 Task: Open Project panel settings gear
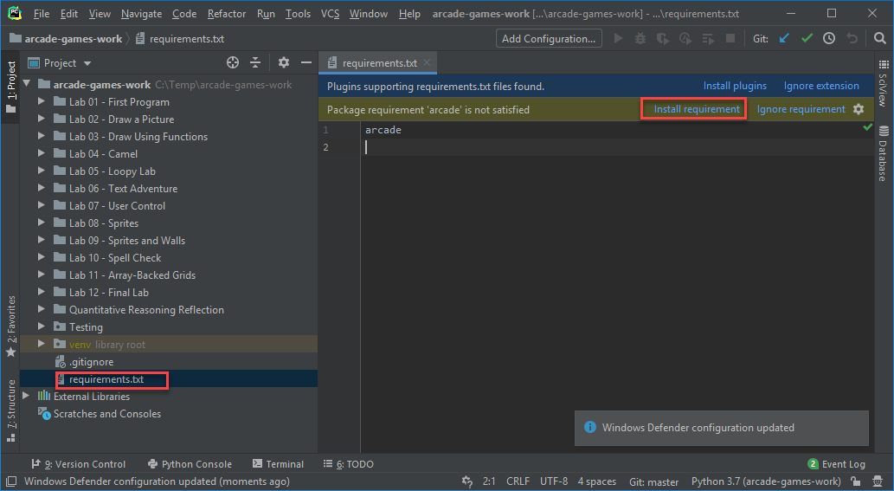point(283,62)
